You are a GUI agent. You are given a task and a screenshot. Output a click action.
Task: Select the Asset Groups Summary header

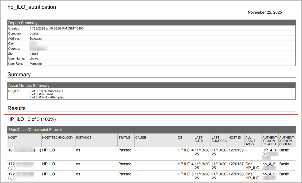[x=151, y=85]
